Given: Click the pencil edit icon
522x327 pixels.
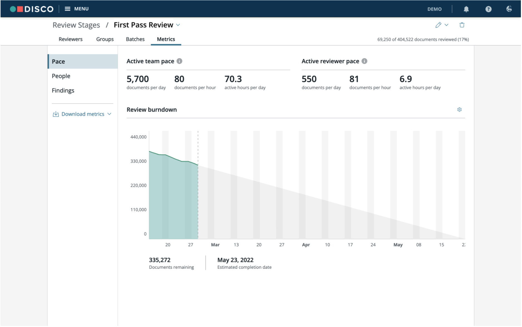Looking at the screenshot, I should pos(438,25).
